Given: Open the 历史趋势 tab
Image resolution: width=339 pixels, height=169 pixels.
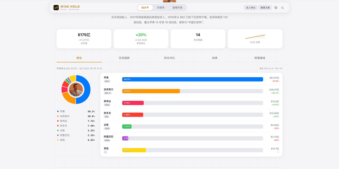Looking at the screenshot, I should [x=124, y=58].
